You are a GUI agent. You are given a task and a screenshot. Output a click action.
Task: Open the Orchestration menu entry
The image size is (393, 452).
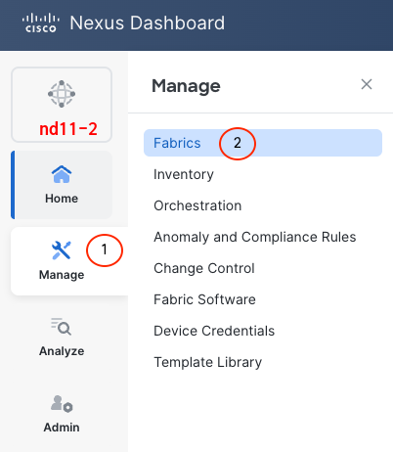(x=197, y=205)
